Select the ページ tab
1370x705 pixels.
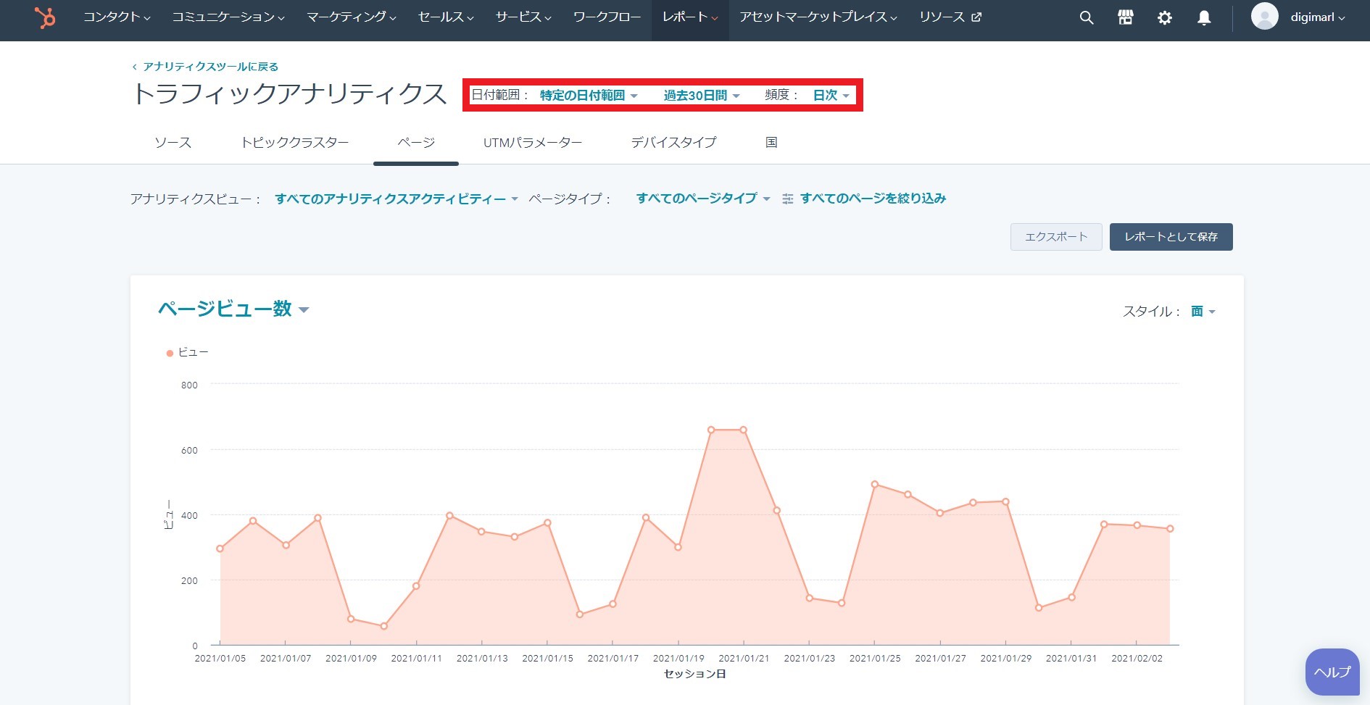416,143
